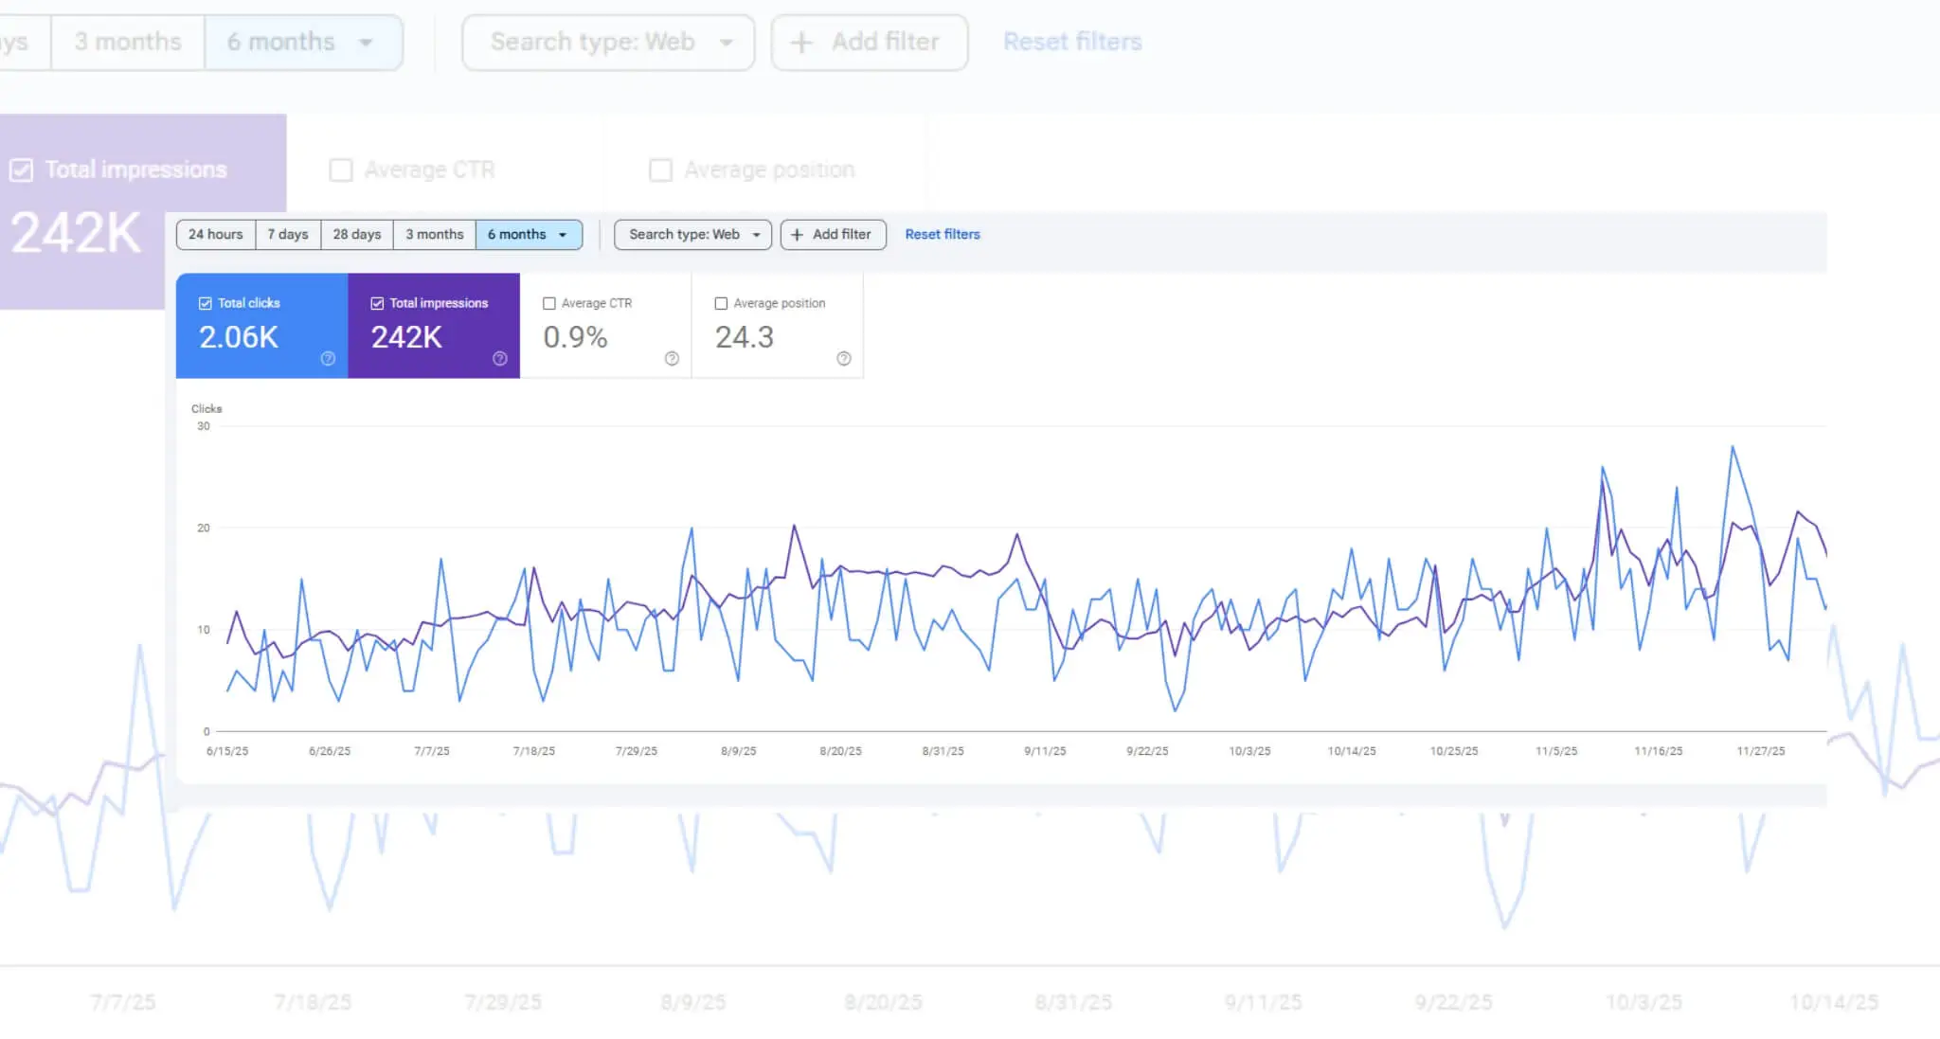This screenshot has height=1039, width=1940.
Task: Click the plus icon on Add filter
Action: (x=799, y=234)
